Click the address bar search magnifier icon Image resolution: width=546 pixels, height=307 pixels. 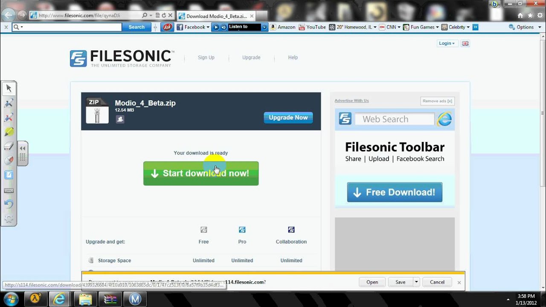145,15
